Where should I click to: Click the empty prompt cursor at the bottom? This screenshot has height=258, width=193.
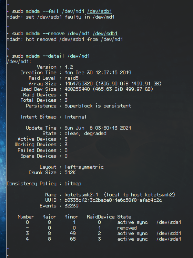coord(8,256)
